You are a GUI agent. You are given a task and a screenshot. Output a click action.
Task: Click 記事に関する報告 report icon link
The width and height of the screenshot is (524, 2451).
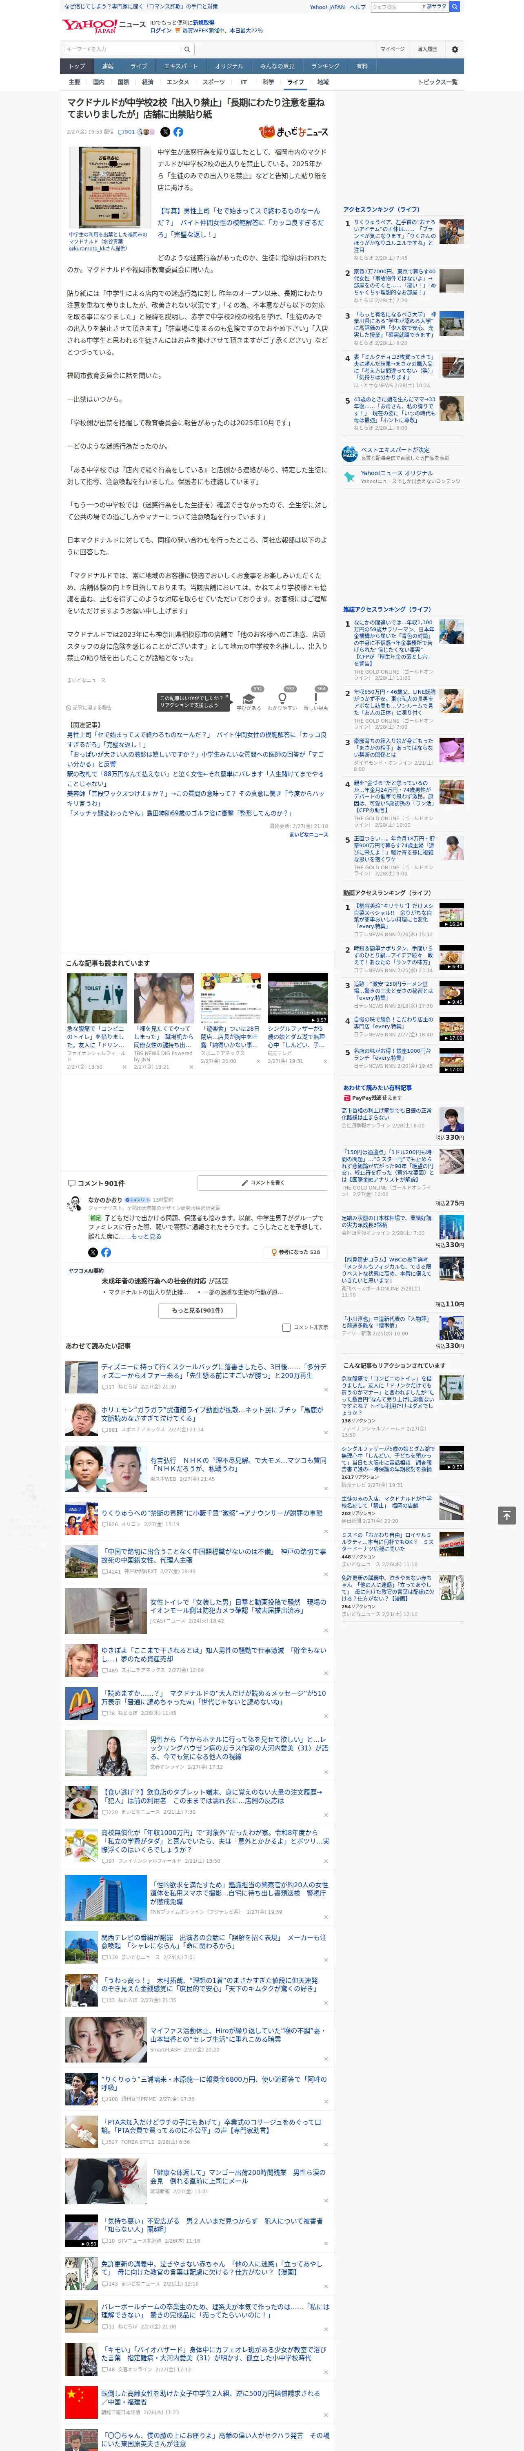pyautogui.click(x=89, y=708)
